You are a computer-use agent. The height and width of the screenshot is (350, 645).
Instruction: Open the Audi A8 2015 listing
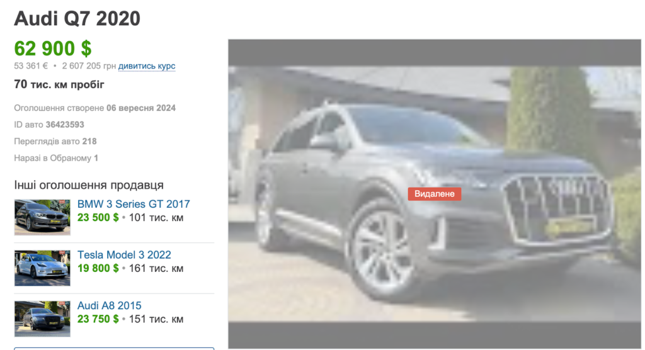pos(109,306)
